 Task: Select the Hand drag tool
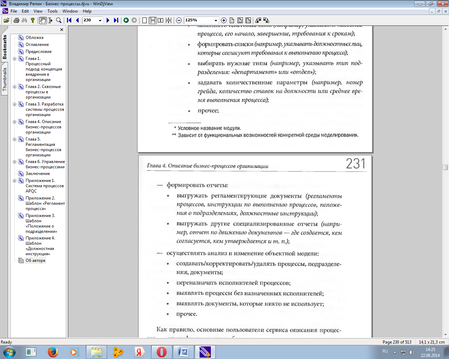(x=43, y=20)
